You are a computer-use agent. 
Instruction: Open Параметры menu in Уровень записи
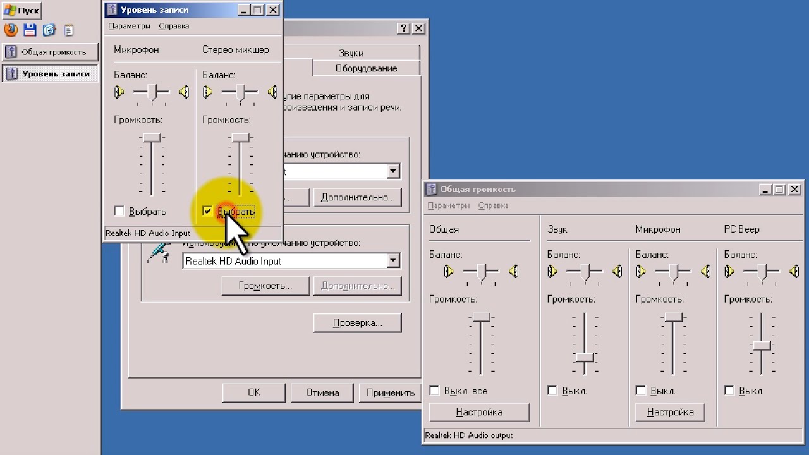(x=129, y=26)
